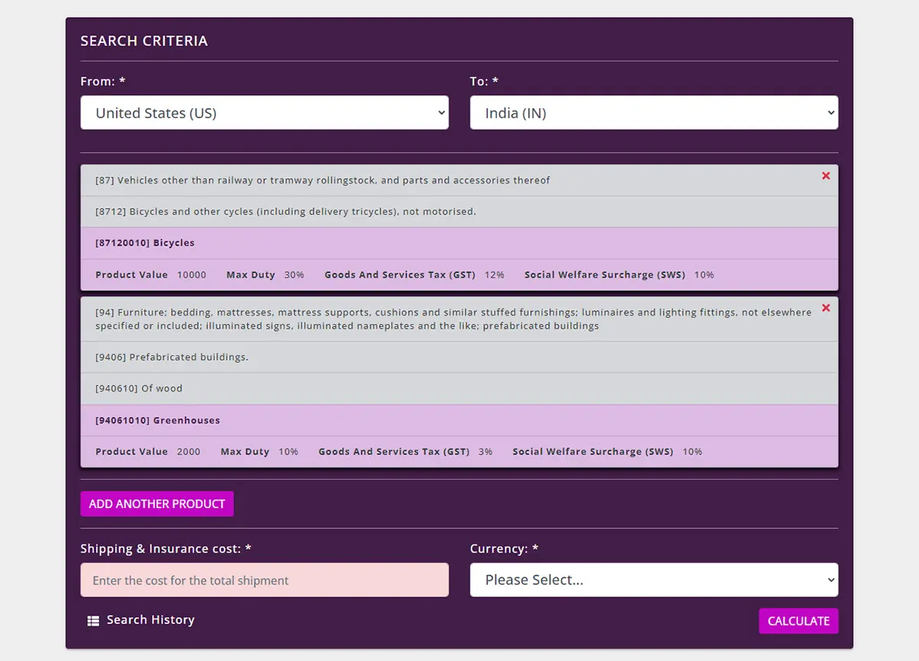Focus the Shipping & Insurance cost field
Screen dimensions: 919x661
point(265,580)
